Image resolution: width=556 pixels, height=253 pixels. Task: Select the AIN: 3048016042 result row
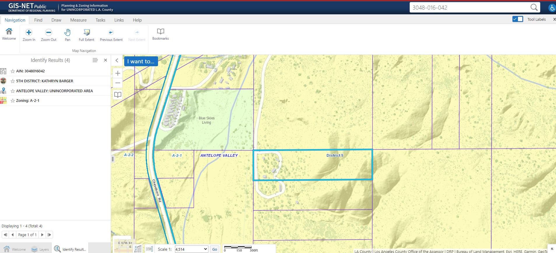[x=55, y=71]
